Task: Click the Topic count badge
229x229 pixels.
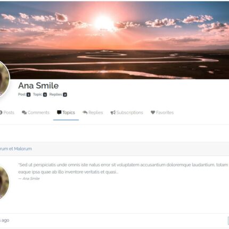Action: pyautogui.click(x=45, y=95)
